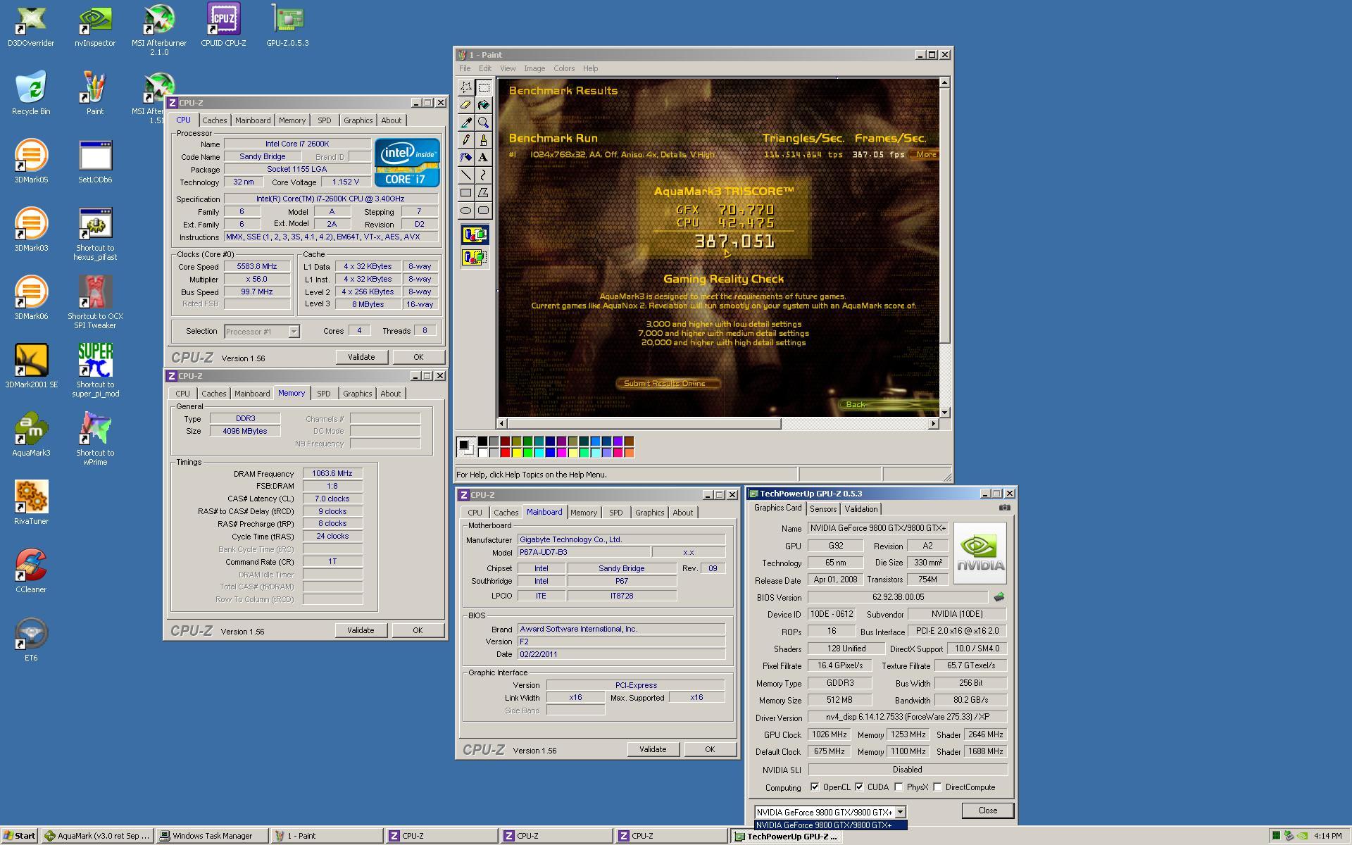
Task: Select the transparent selection mode in Paint
Action: pos(475,258)
